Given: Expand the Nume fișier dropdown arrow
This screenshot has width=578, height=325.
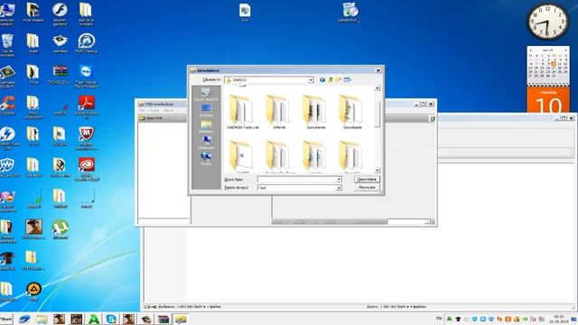Looking at the screenshot, I should tap(339, 180).
